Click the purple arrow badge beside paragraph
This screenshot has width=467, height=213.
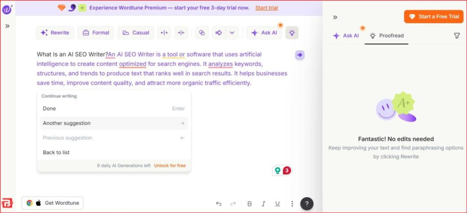pyautogui.click(x=300, y=55)
